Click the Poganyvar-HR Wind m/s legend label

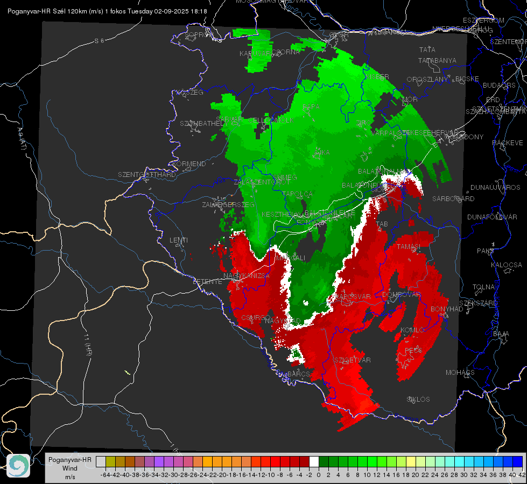[x=70, y=468]
